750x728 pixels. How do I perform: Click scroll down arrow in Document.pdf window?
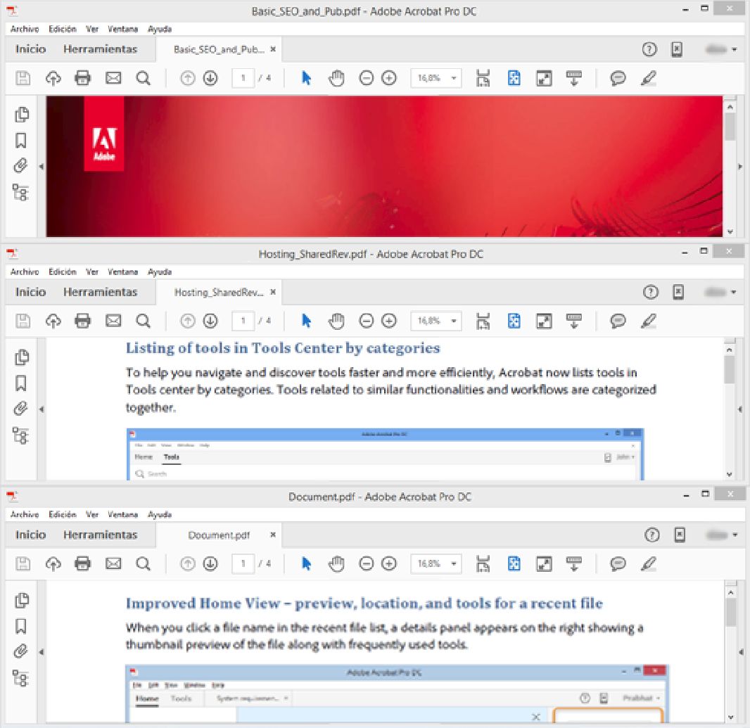pos(730,717)
